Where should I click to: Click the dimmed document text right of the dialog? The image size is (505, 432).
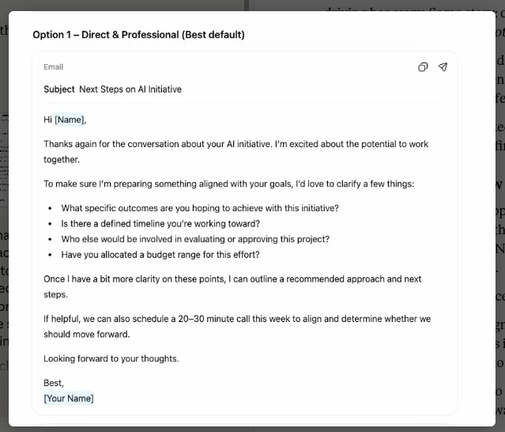tap(499, 237)
